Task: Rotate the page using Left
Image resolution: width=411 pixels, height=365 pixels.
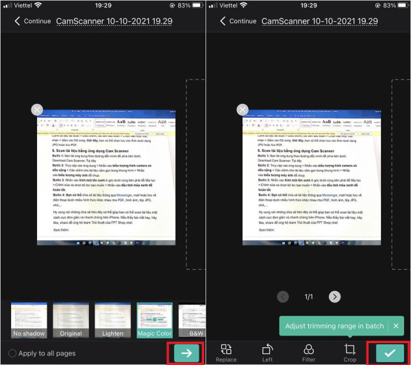Action: [268, 352]
